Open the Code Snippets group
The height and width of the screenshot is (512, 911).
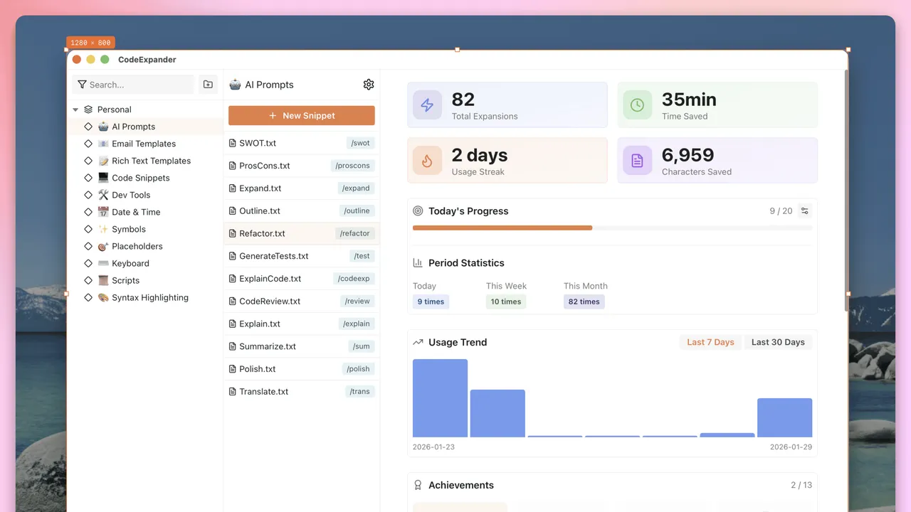coord(145,178)
